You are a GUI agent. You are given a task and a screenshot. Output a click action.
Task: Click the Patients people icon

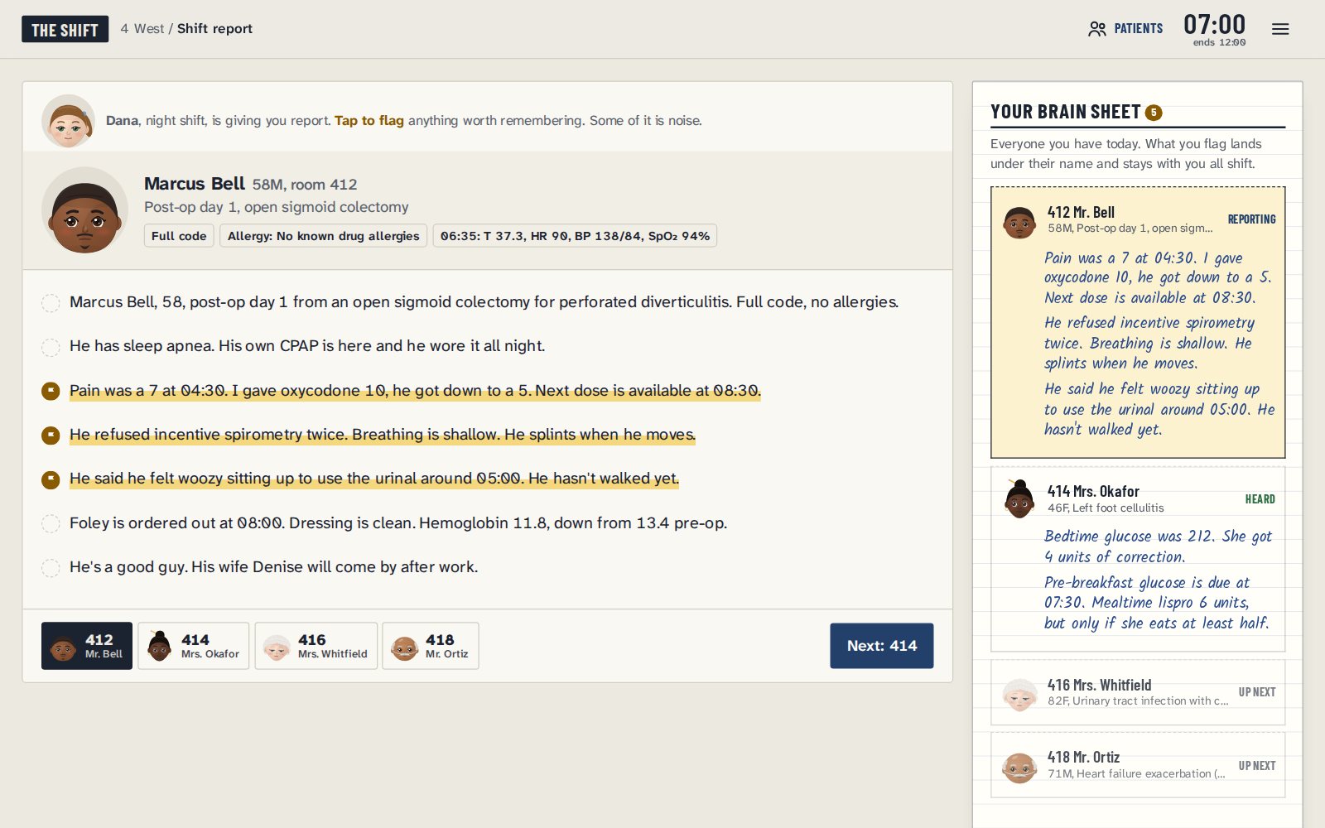click(x=1097, y=29)
